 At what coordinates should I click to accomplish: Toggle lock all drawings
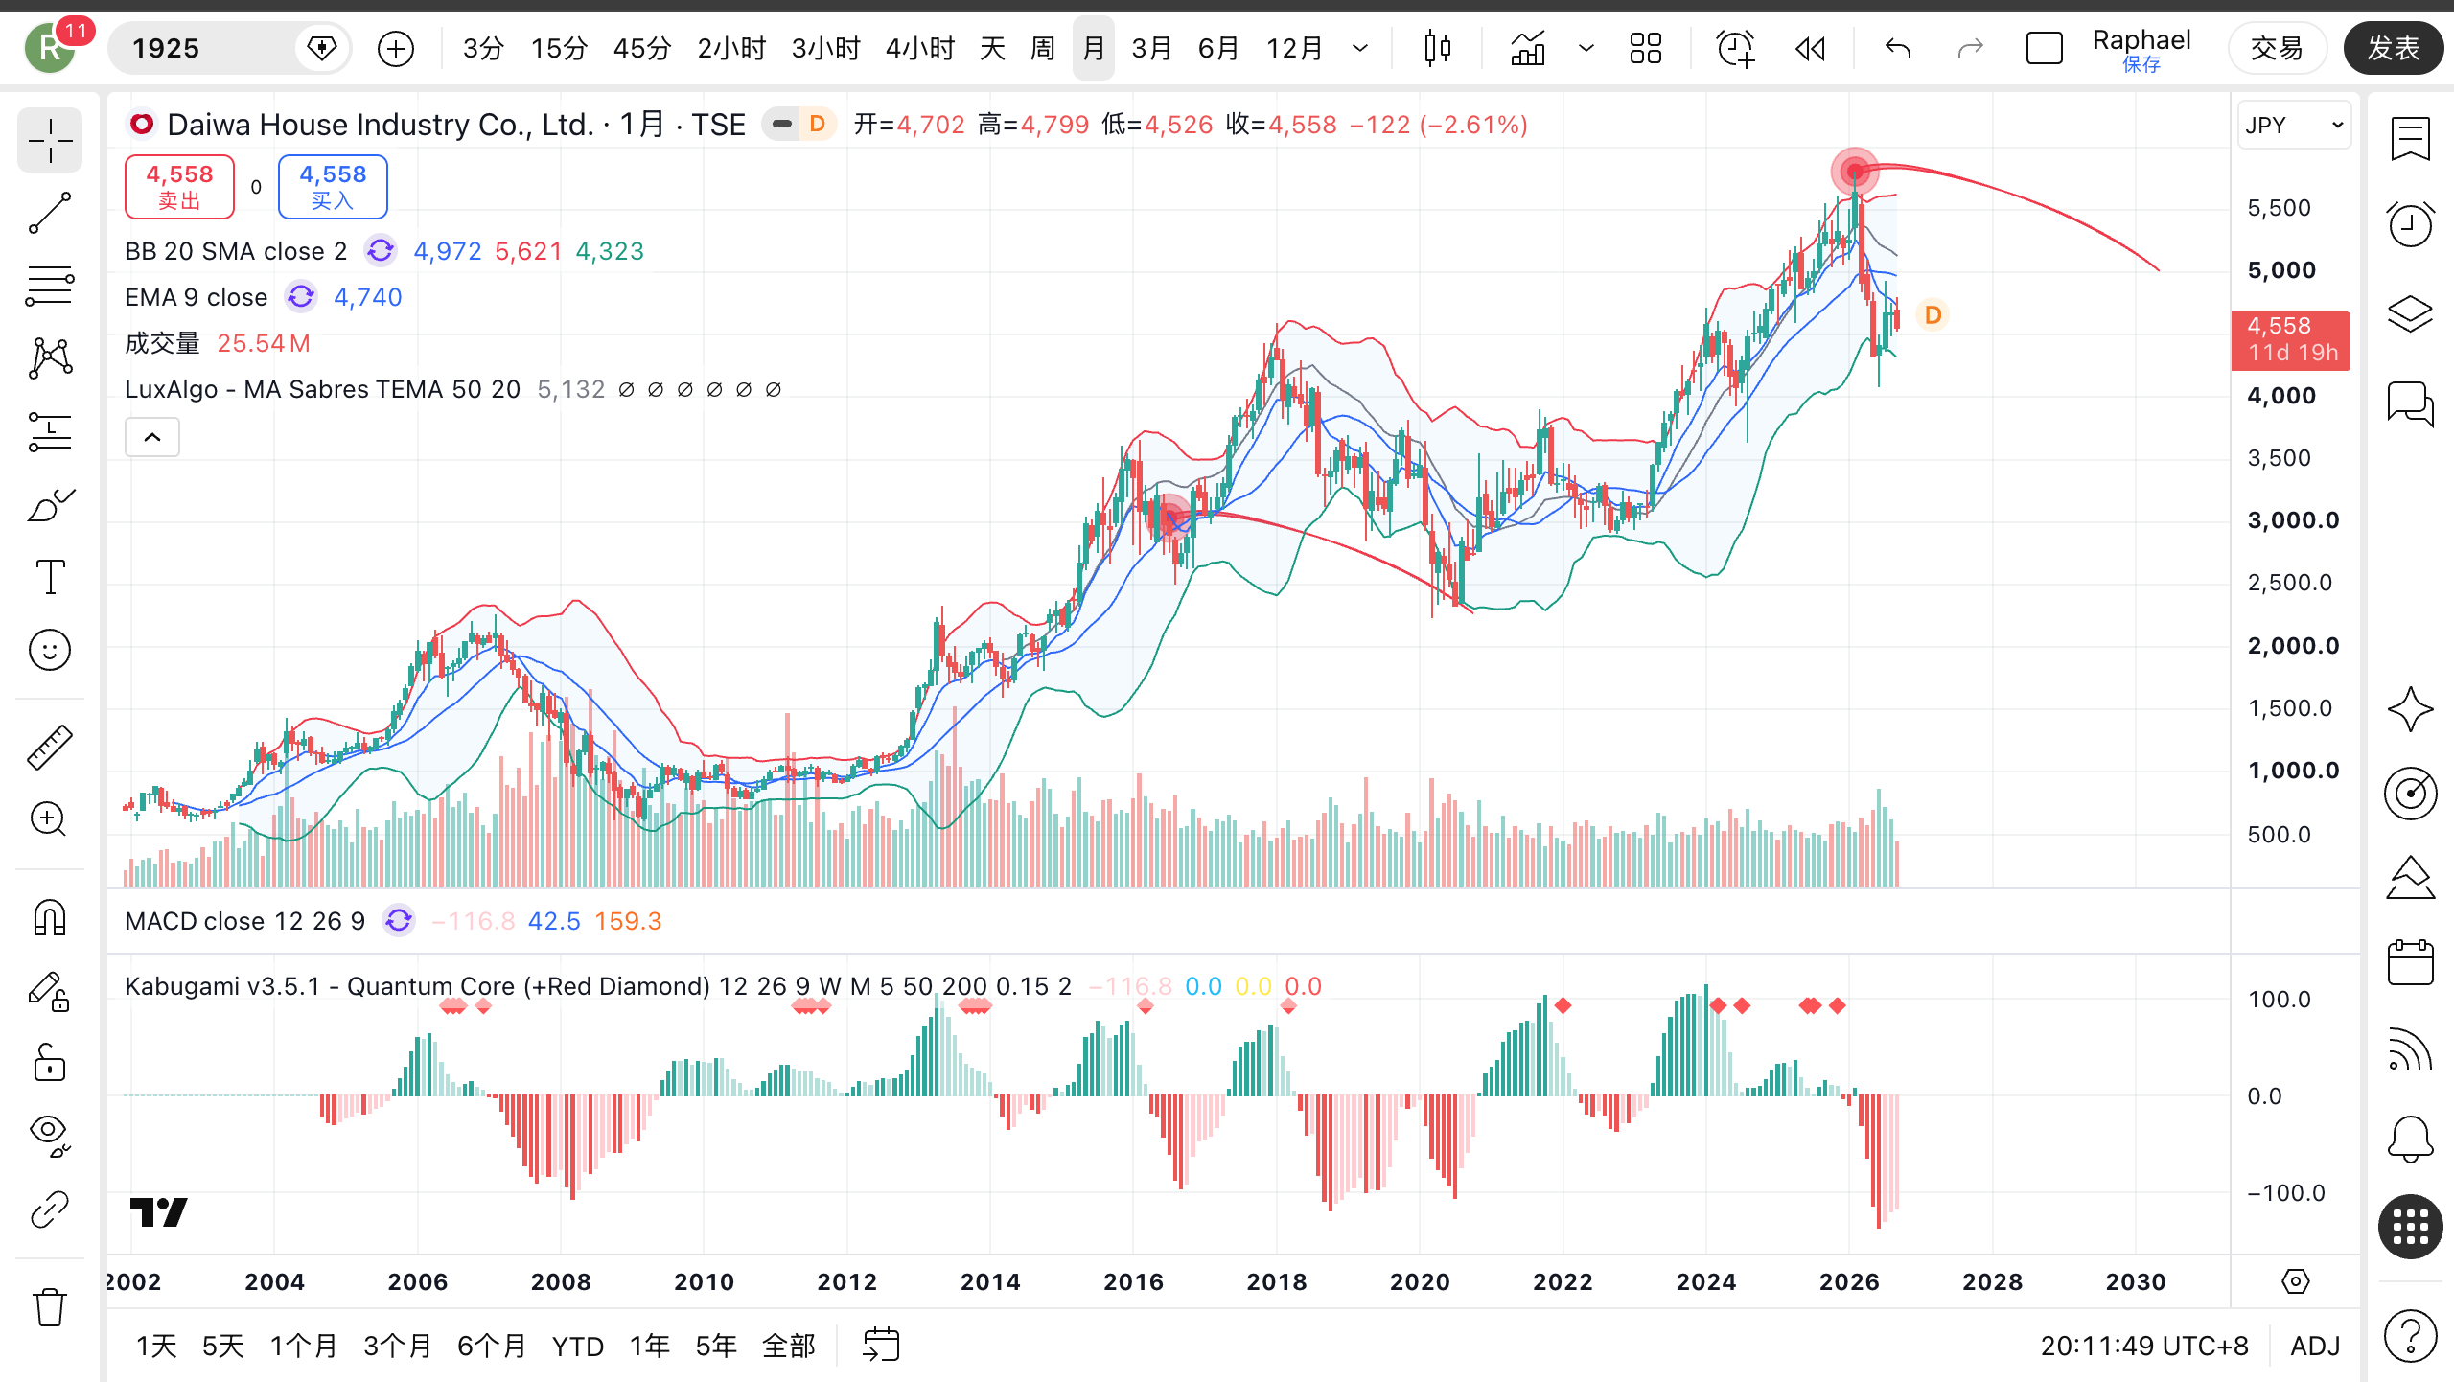[x=50, y=1063]
